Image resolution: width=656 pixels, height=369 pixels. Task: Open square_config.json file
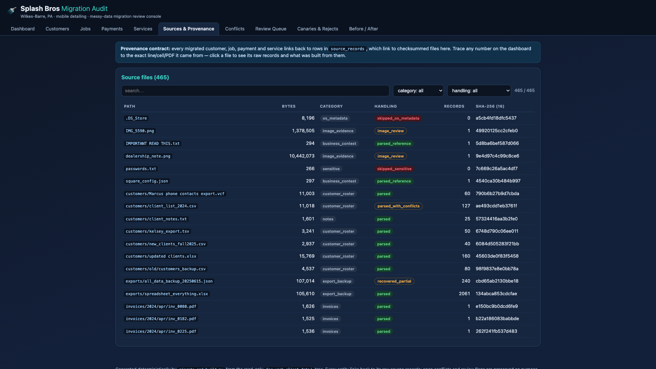(x=147, y=181)
